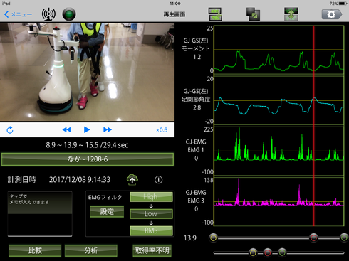Screen dimensions: 349x261
Task: Change playback speed ×0.5
Action: (162, 130)
